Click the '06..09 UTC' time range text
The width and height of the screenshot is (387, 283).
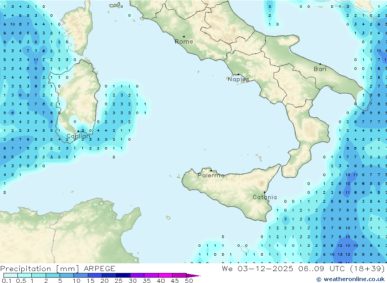321,269
